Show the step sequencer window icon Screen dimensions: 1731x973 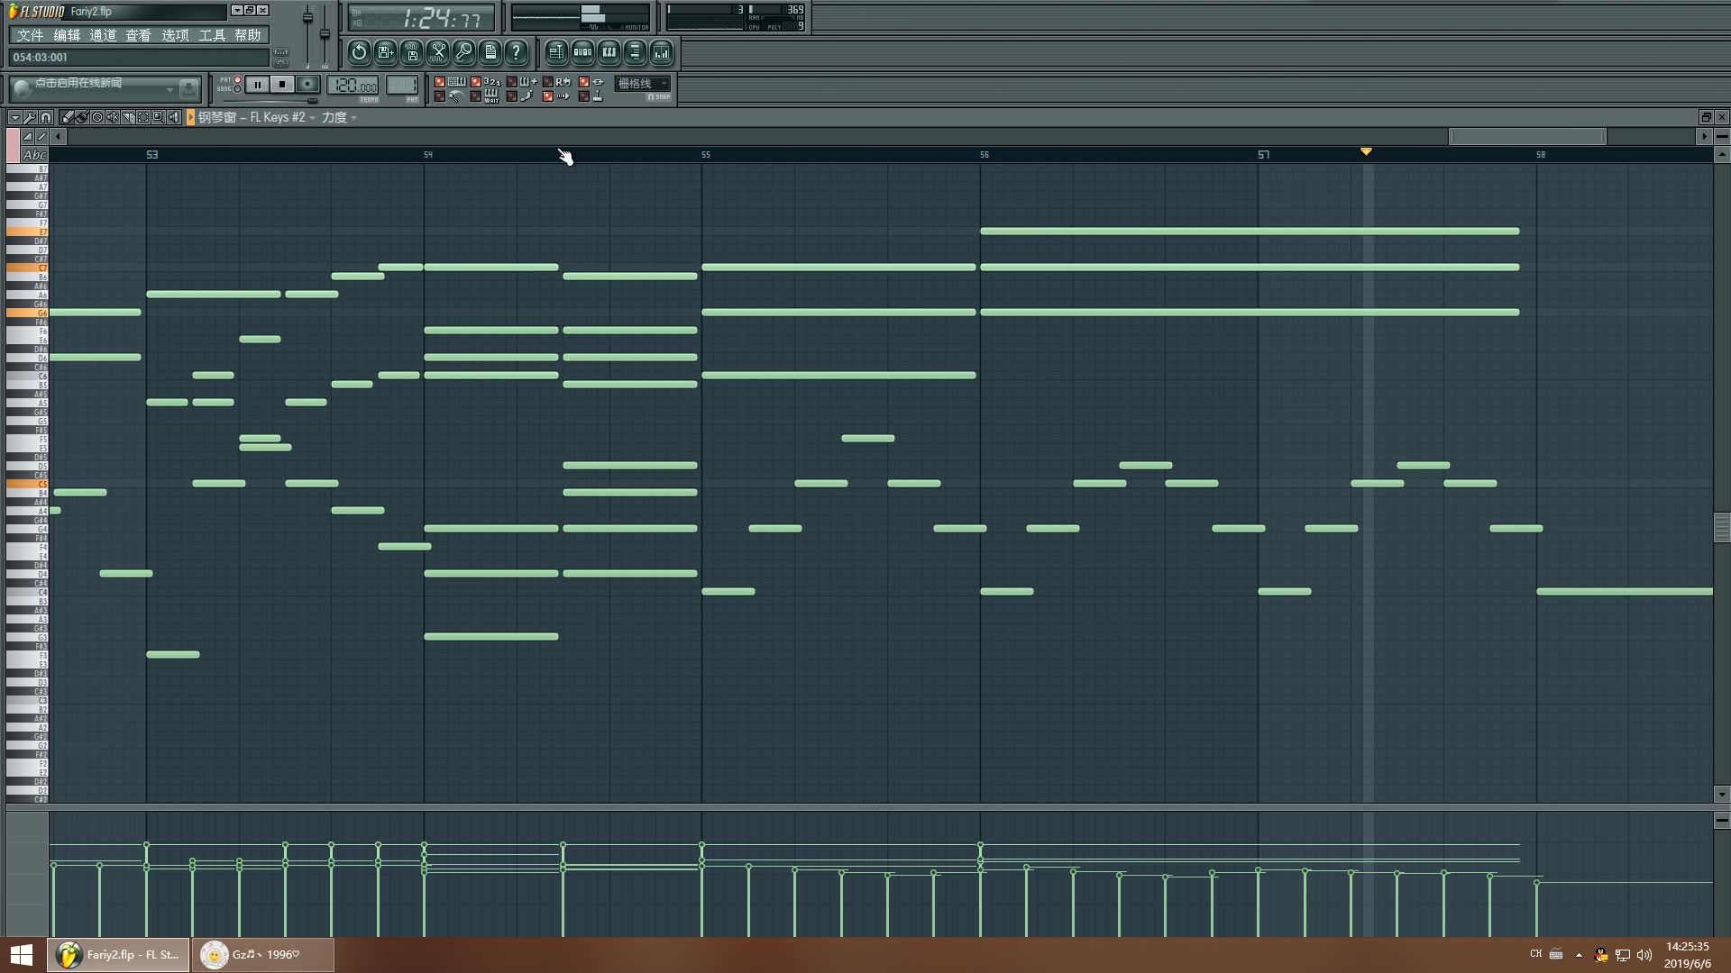[582, 52]
